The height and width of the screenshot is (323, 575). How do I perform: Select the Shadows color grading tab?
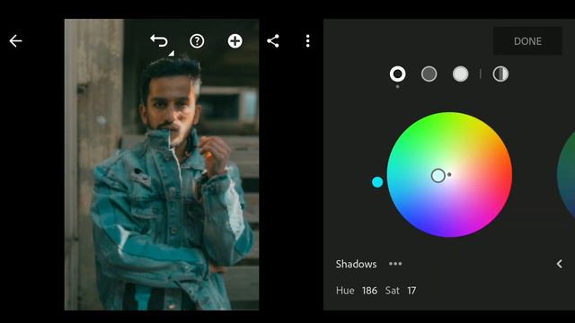click(397, 74)
